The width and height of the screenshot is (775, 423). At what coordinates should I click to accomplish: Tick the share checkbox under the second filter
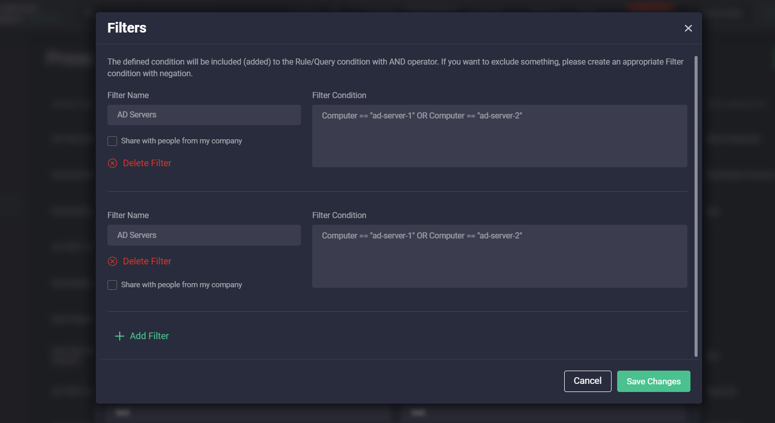(113, 285)
